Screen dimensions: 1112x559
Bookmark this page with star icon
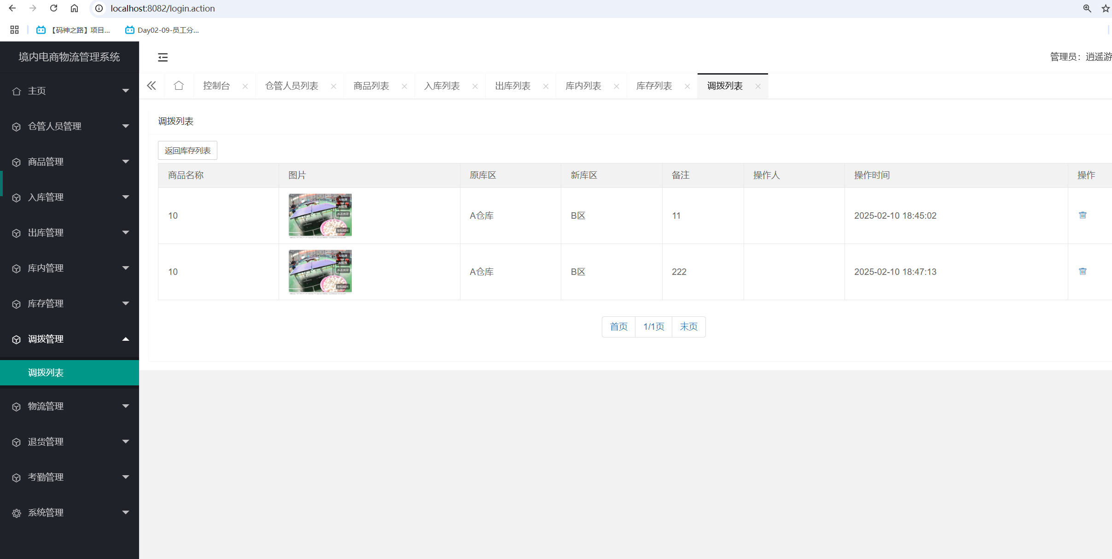(1105, 8)
